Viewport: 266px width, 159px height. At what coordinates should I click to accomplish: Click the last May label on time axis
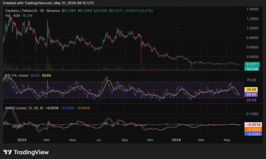click(x=227, y=140)
